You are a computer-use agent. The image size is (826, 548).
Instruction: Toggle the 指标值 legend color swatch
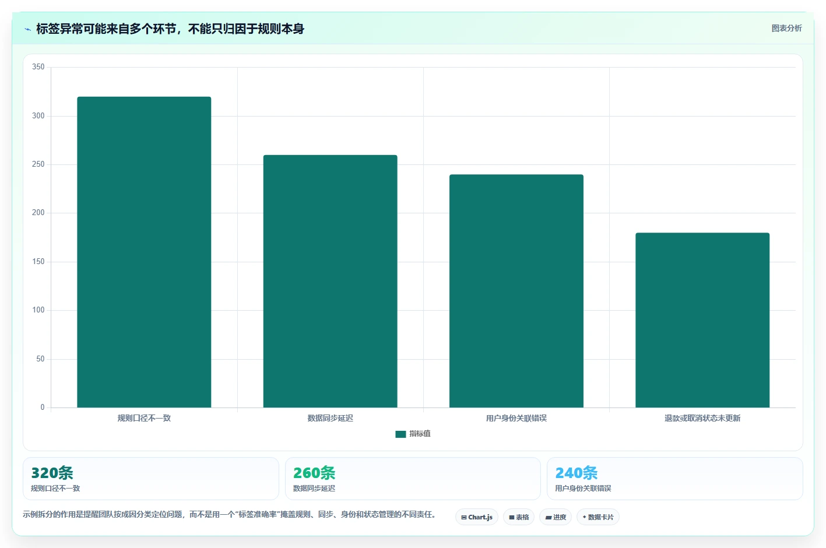(x=400, y=434)
